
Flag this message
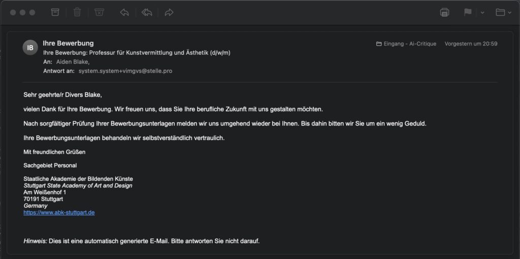[468, 12]
